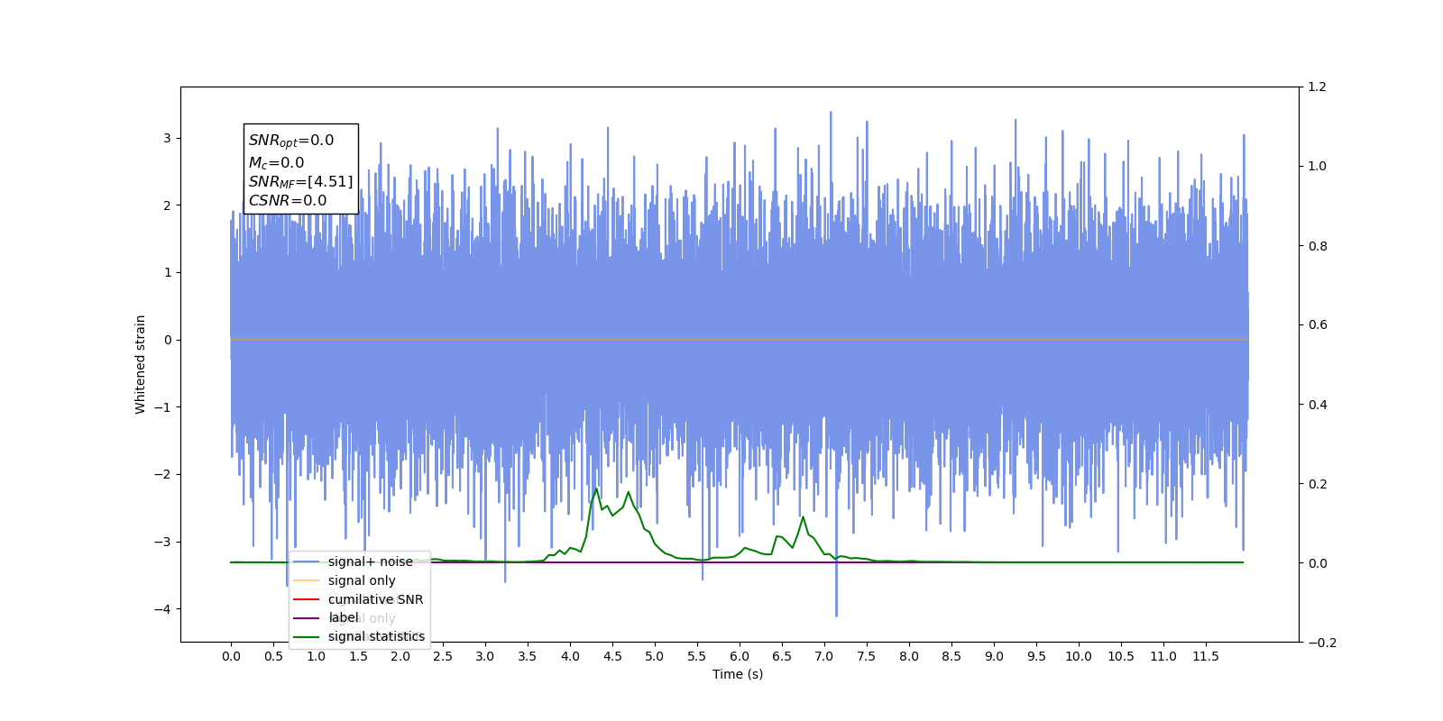
Task: Click the 1.2 tick on right axis
Action: [x=1318, y=87]
